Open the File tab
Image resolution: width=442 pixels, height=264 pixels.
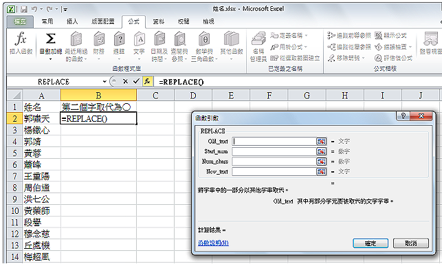21,21
